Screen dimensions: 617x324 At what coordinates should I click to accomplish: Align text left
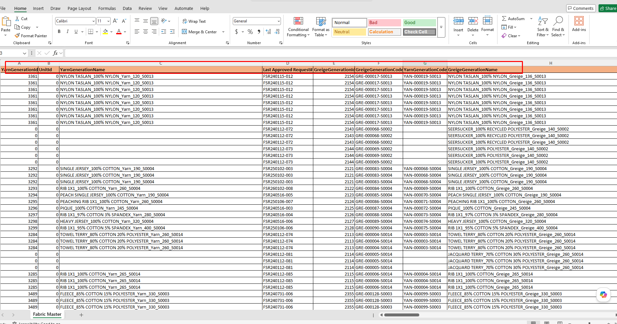[137, 32]
